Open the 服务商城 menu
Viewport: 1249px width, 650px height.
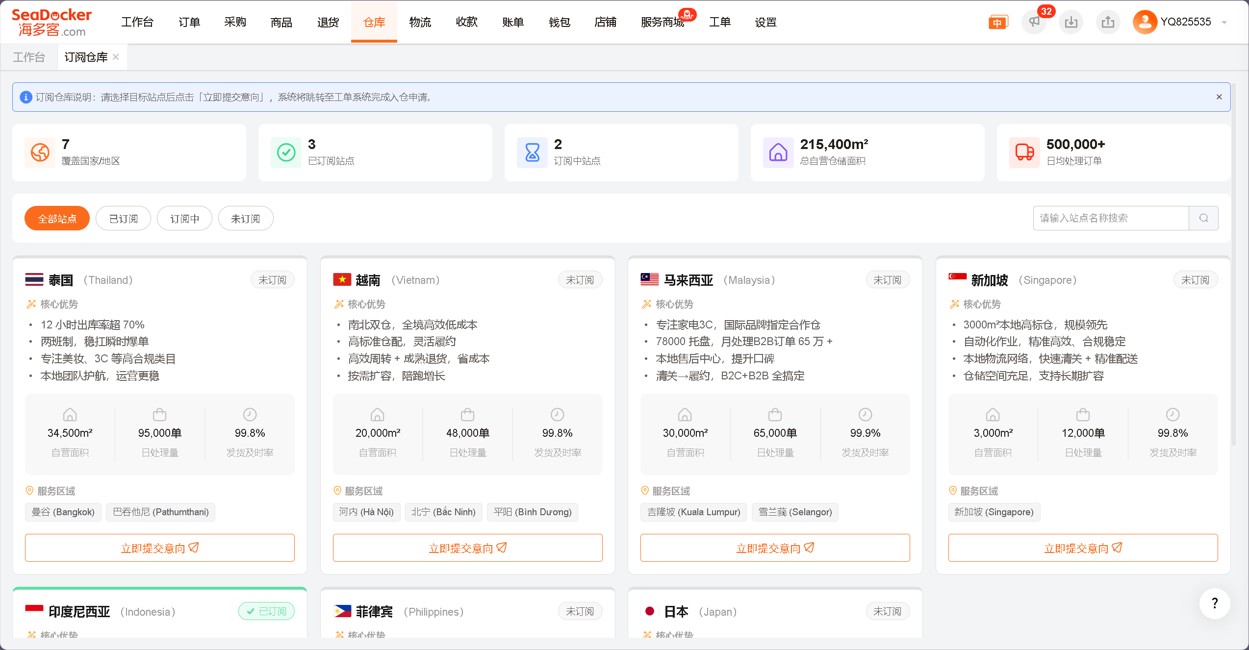[662, 22]
